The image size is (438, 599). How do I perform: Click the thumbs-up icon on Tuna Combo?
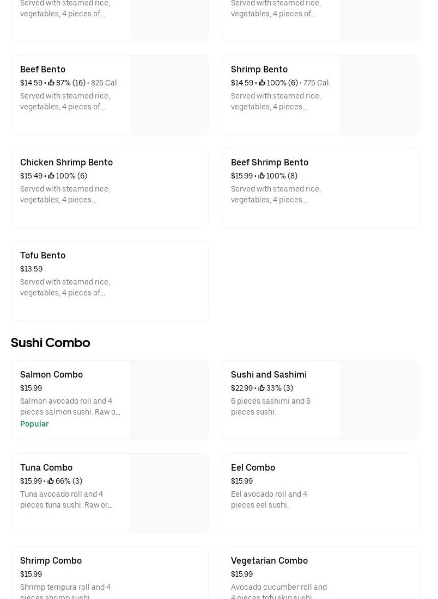51,481
